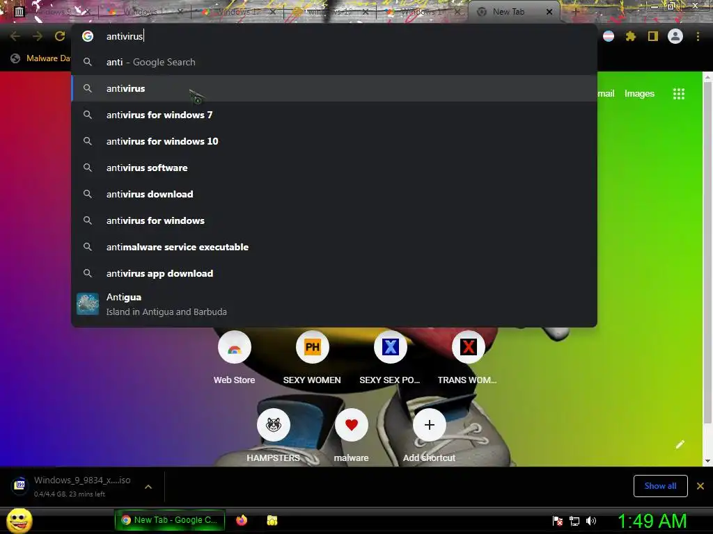The width and height of the screenshot is (713, 534).
Task: Click the Google logo in address bar
Action: (x=88, y=36)
